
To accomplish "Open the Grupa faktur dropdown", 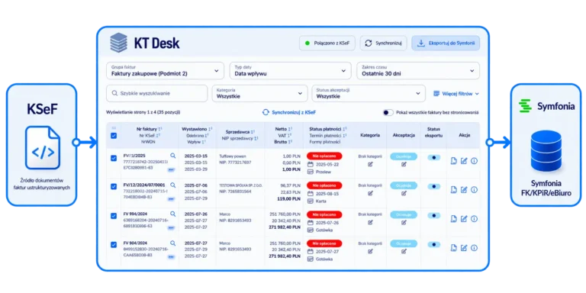I will 165,71.
